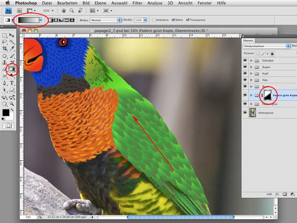The width and height of the screenshot is (297, 223).
Task: Click the layer mask thumbnail of Federn grün Kopie
Action: point(267,95)
